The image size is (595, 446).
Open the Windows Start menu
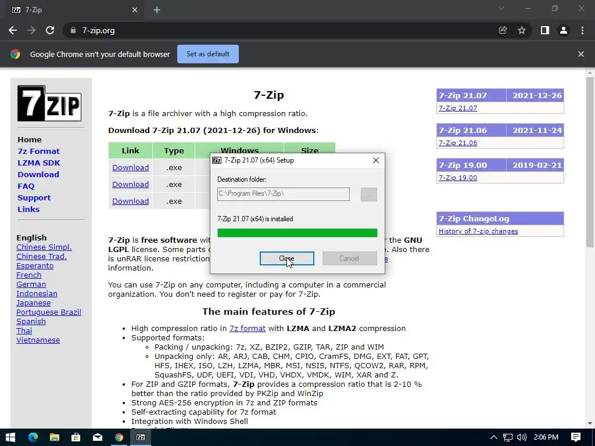tap(10, 437)
